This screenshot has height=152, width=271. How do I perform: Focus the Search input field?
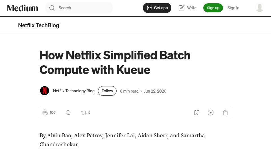tap(79, 8)
